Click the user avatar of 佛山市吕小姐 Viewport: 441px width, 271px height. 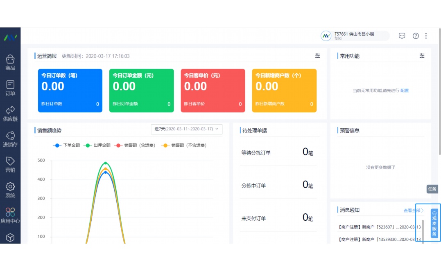(326, 36)
